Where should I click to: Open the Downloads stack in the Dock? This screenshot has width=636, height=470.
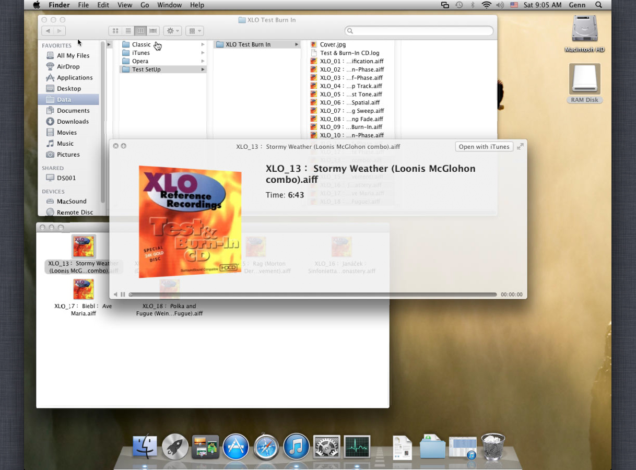point(432,446)
